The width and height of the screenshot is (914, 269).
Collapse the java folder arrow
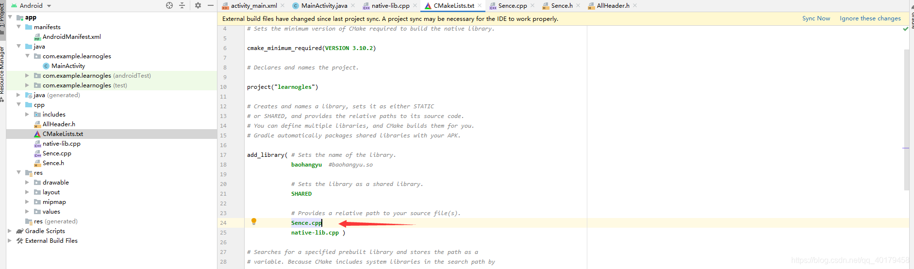pyautogui.click(x=19, y=46)
